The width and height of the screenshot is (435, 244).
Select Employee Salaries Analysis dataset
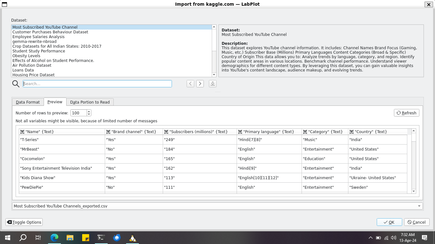(x=111, y=37)
